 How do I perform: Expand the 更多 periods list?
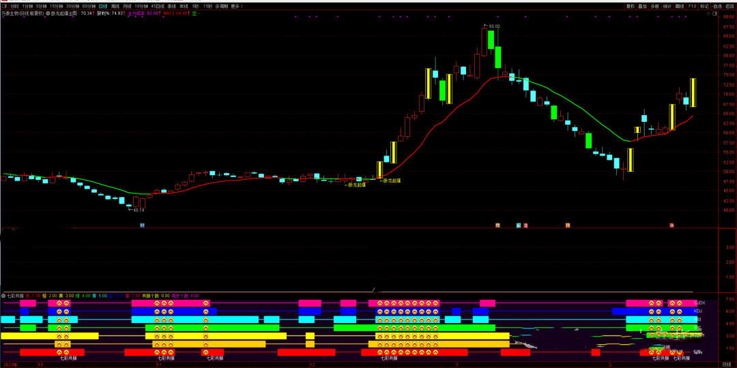point(237,6)
